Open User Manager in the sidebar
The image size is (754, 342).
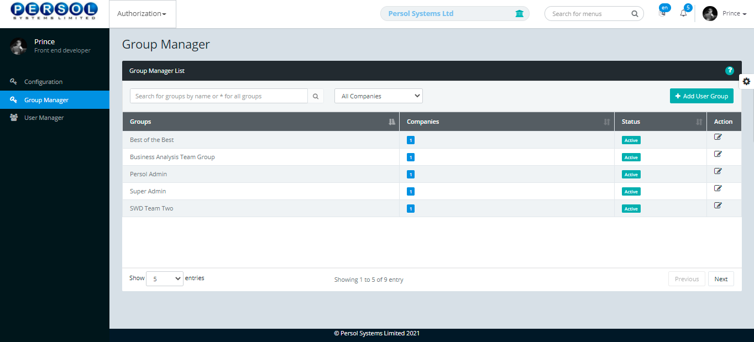[x=55, y=118]
